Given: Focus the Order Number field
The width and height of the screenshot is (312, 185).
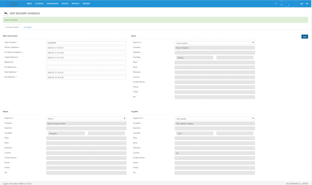Looking at the screenshot, I should pos(86,43).
